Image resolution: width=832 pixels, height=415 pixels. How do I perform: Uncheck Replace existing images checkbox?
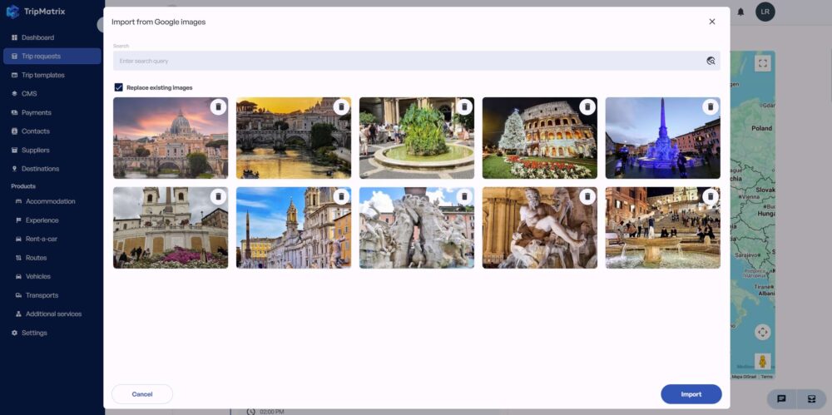[118, 87]
